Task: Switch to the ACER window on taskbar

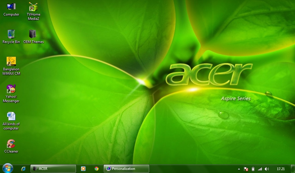Action: [x=53, y=169]
